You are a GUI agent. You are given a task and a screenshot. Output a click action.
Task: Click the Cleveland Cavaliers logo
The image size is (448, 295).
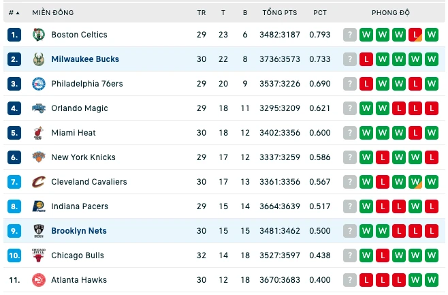[x=39, y=182]
